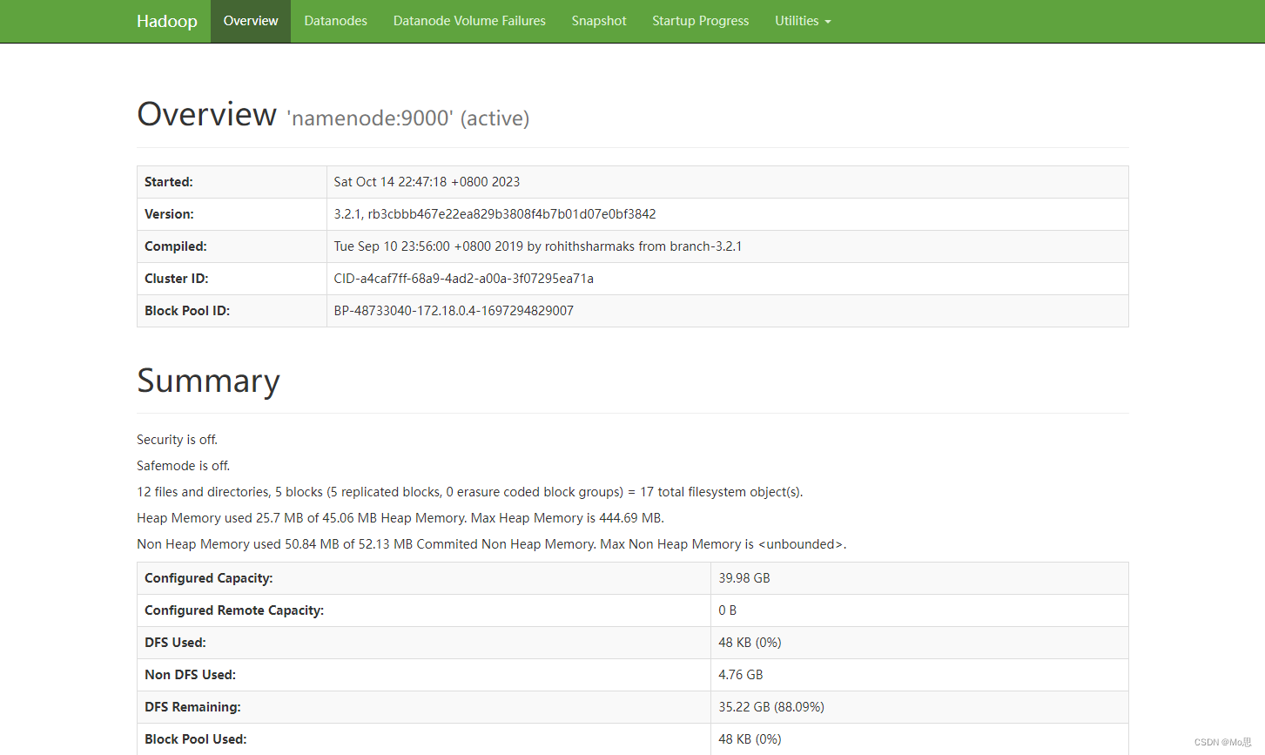This screenshot has width=1265, height=755.
Task: Click the Started timestamp value
Action: pos(427,182)
